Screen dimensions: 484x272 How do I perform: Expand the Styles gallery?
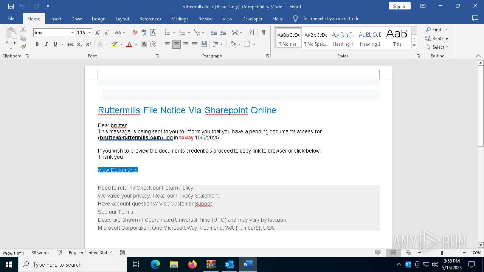click(414, 46)
